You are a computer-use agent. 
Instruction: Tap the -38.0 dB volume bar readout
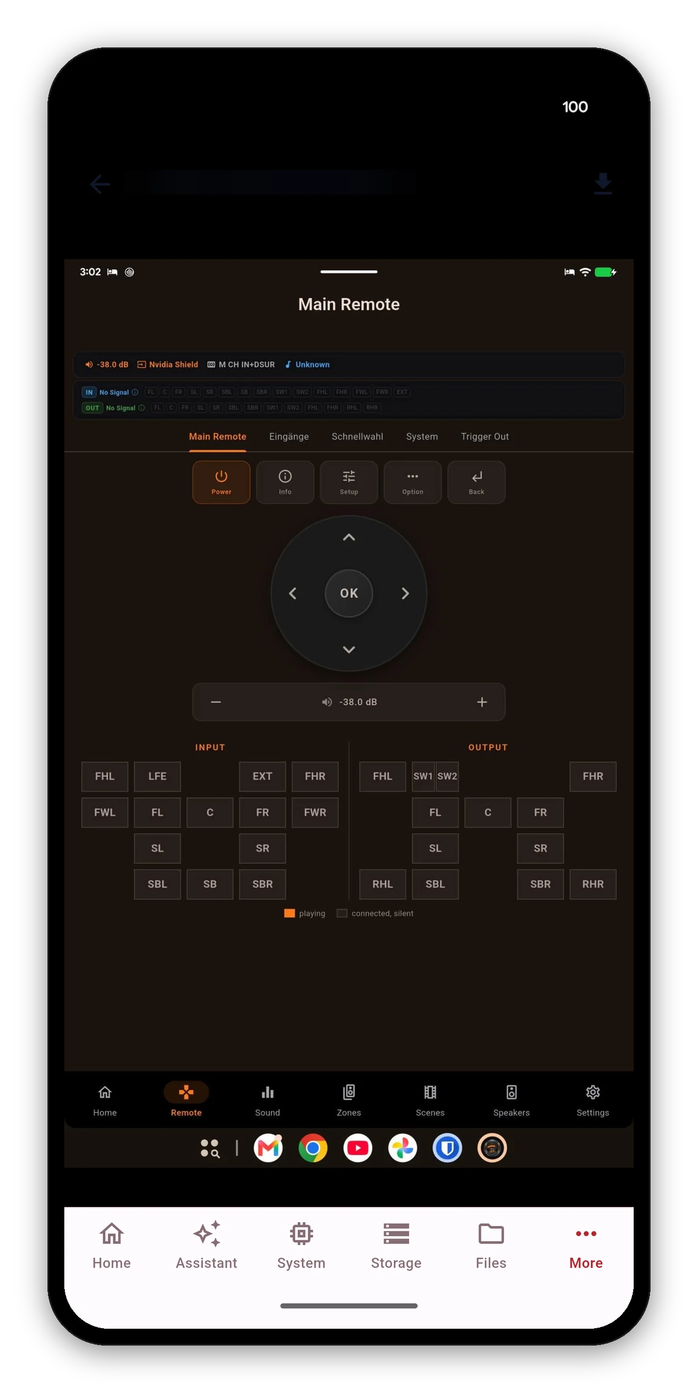click(349, 702)
